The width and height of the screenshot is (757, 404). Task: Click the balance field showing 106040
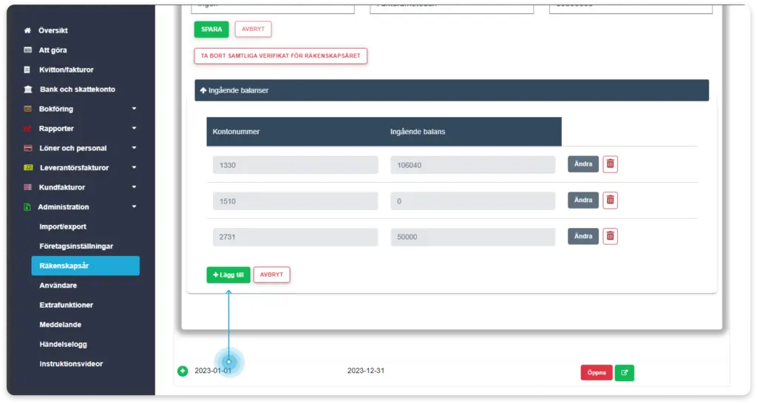coord(473,165)
